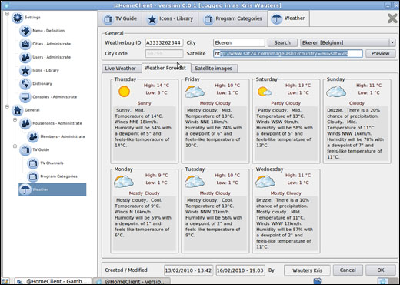Click Thursday's sunny weather icon
Viewport: 400px width, 285px height.
tap(124, 92)
